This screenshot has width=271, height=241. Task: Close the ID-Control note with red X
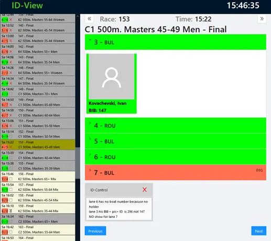coord(145,190)
